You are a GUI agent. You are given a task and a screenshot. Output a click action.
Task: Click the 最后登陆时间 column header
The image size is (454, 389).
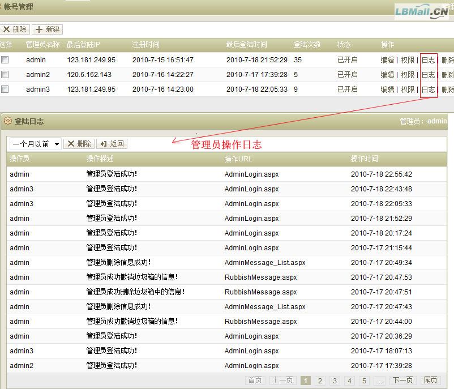(x=246, y=44)
